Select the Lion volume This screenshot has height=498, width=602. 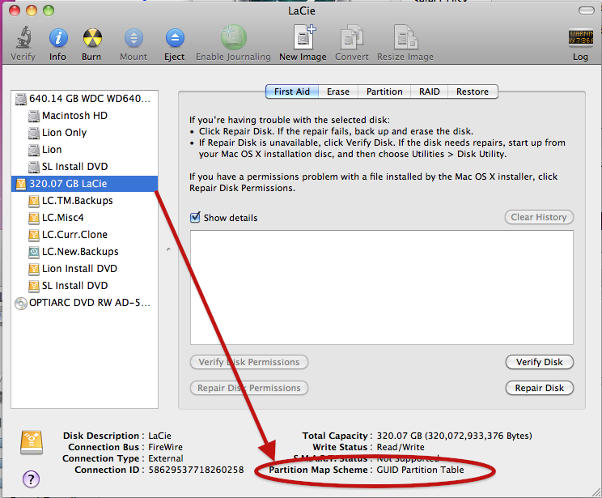coord(84,150)
